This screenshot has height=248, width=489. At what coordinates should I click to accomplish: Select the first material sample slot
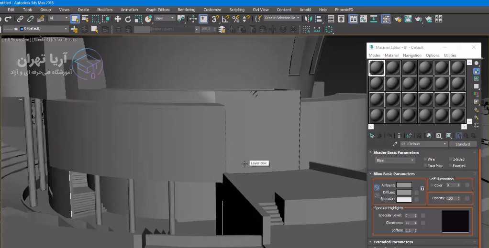click(377, 67)
